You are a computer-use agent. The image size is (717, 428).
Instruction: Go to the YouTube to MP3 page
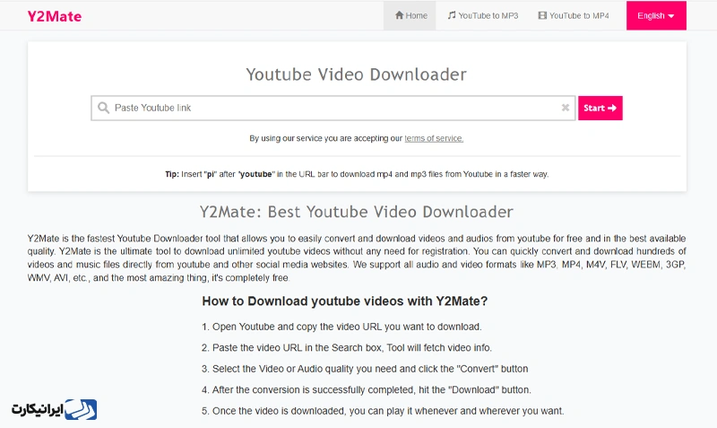pyautogui.click(x=486, y=15)
